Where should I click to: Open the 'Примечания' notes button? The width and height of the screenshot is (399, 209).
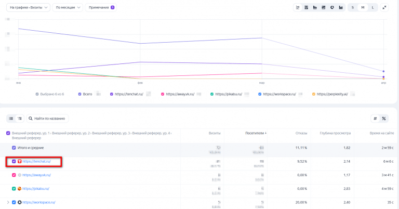[101, 7]
